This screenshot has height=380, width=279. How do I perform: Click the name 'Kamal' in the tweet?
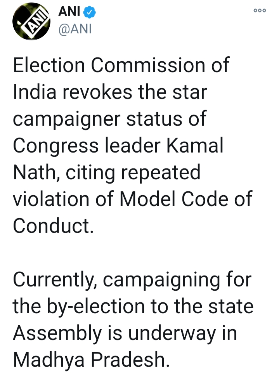click(195, 146)
